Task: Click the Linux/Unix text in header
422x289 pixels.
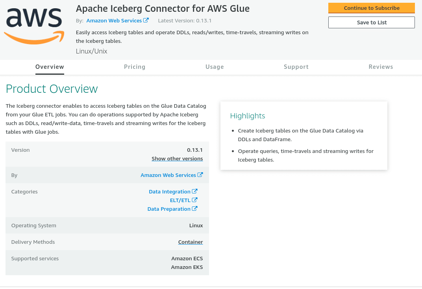Action: point(91,52)
